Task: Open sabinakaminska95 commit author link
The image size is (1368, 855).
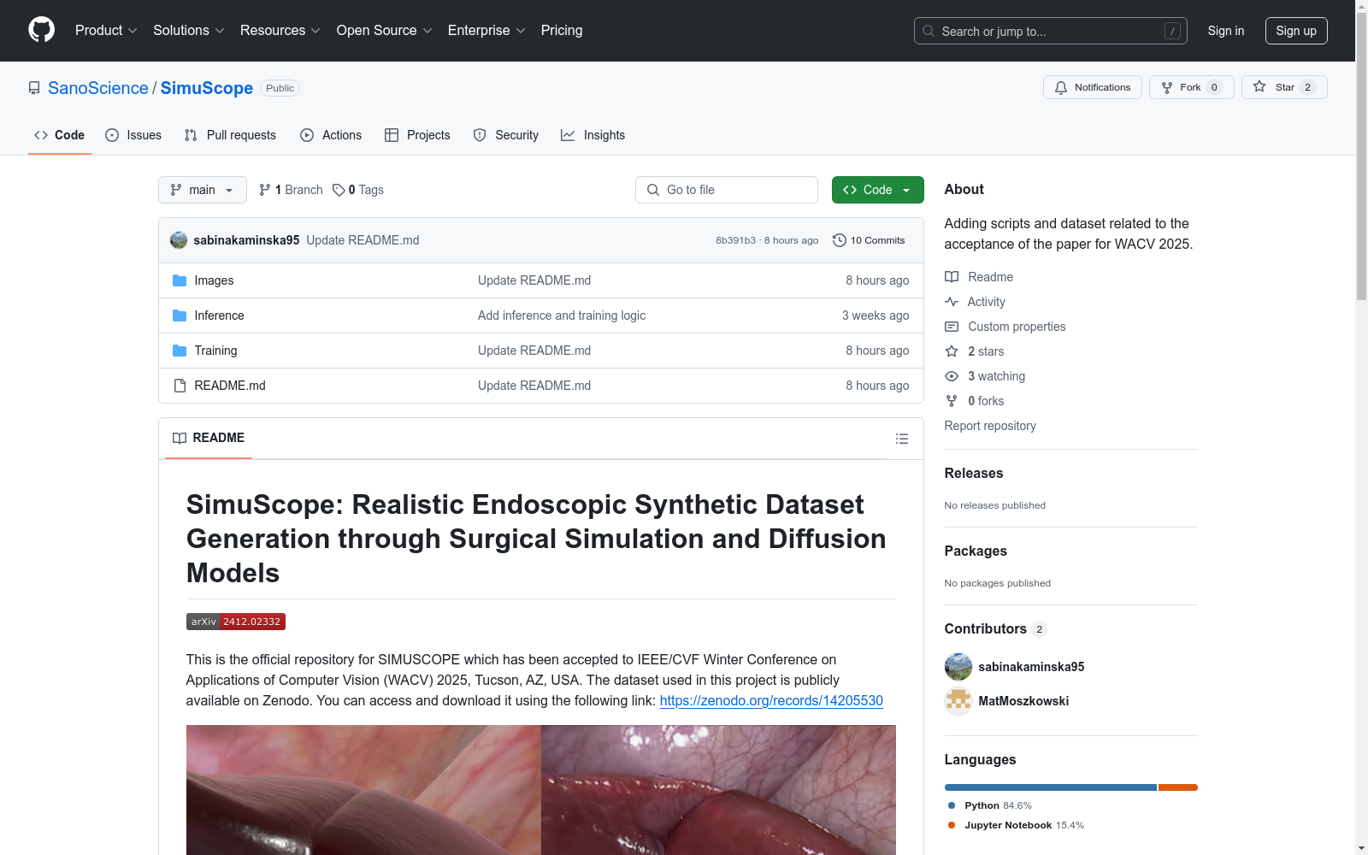Action: [x=246, y=240]
